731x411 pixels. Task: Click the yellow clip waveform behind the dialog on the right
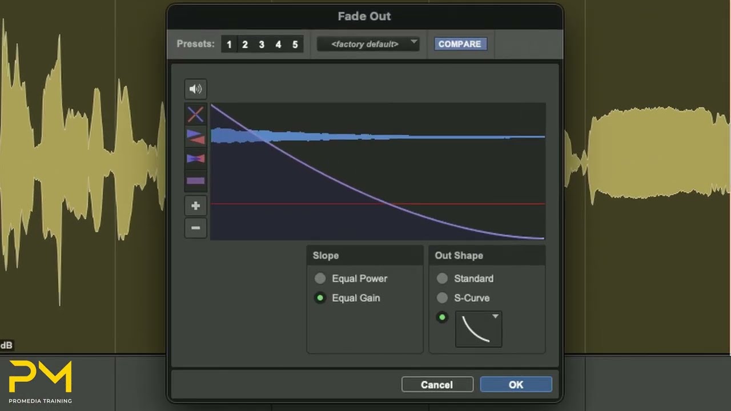pos(648,154)
